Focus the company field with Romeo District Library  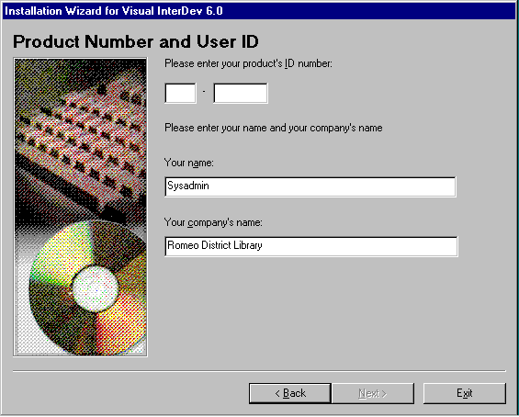[311, 246]
